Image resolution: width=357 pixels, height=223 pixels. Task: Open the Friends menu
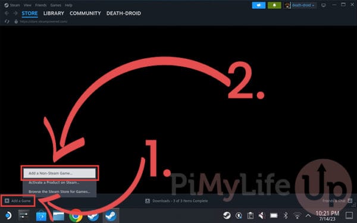click(x=40, y=5)
